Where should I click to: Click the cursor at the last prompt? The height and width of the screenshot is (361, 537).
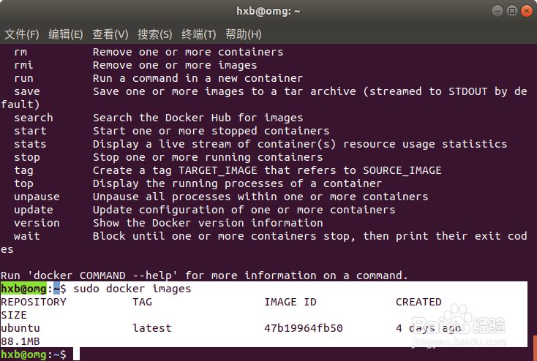coord(77,354)
